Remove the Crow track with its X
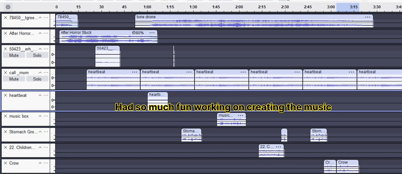 point(5,163)
